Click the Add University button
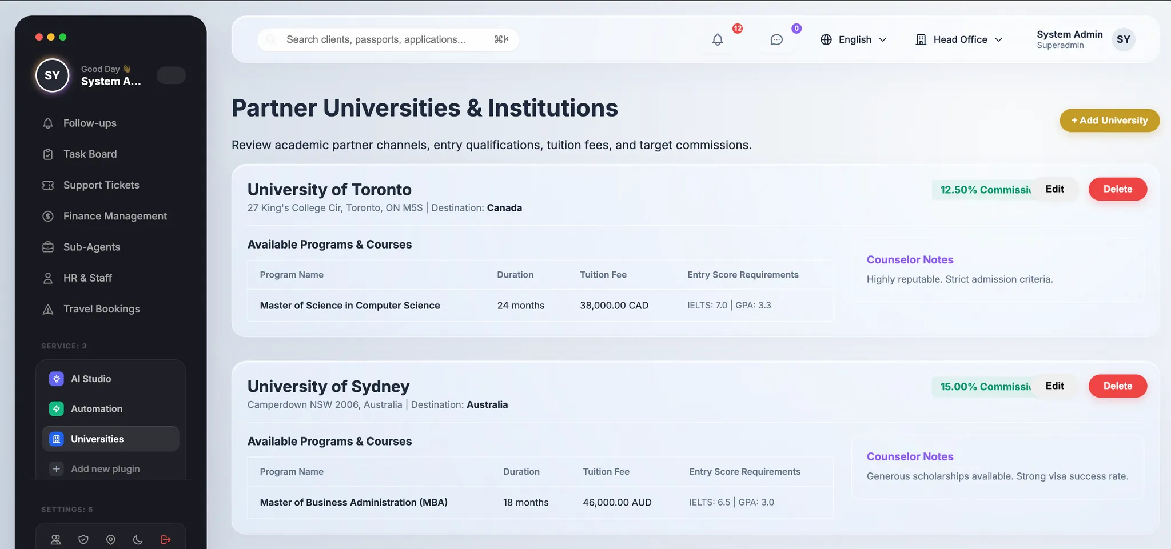This screenshot has height=549, width=1171. pyautogui.click(x=1109, y=121)
